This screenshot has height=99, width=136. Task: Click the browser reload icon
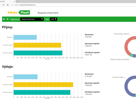point(3,5)
